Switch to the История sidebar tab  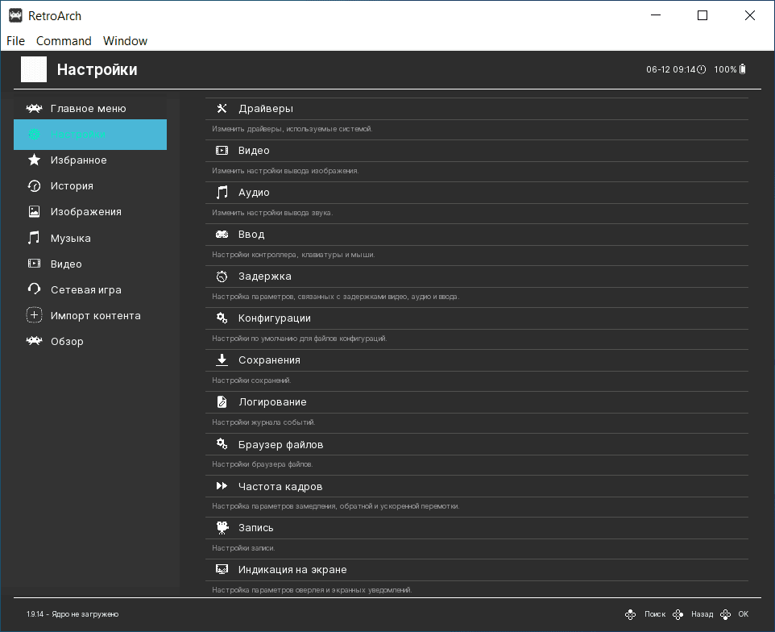72,186
